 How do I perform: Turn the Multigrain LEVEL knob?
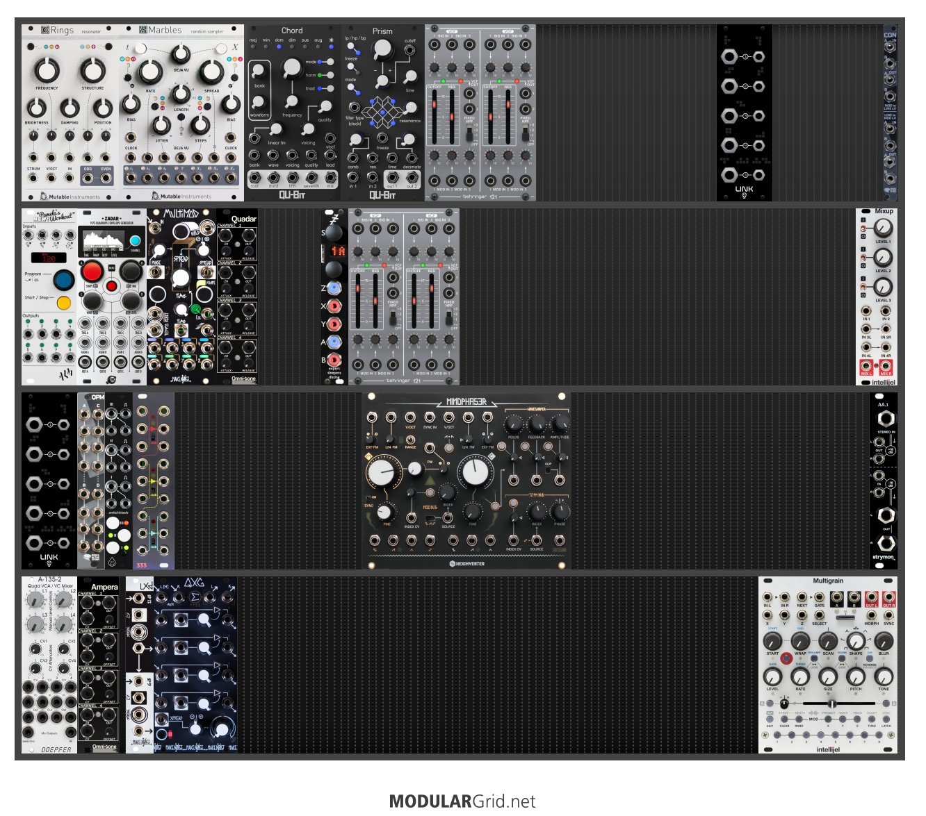[772, 676]
